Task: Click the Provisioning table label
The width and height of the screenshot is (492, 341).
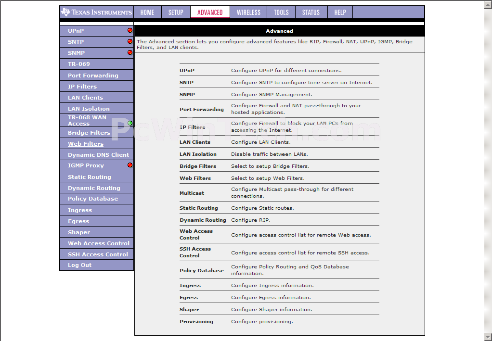Action: pyautogui.click(x=196, y=322)
